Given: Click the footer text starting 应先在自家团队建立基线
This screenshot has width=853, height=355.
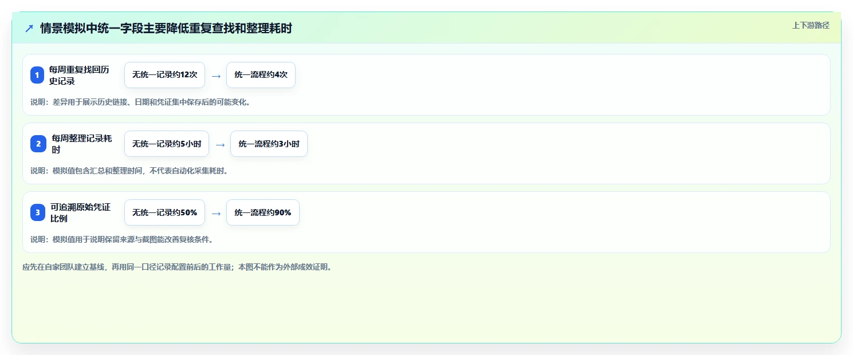Looking at the screenshot, I should (177, 267).
